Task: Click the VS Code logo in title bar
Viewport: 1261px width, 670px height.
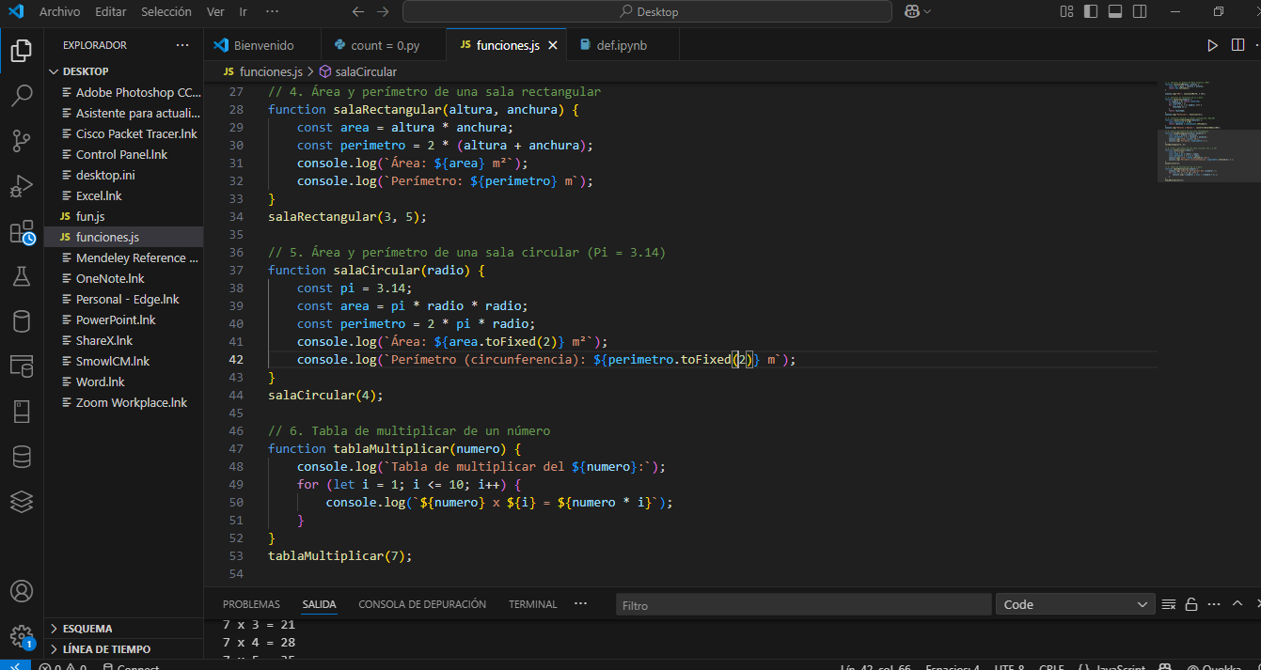Action: coord(16,11)
